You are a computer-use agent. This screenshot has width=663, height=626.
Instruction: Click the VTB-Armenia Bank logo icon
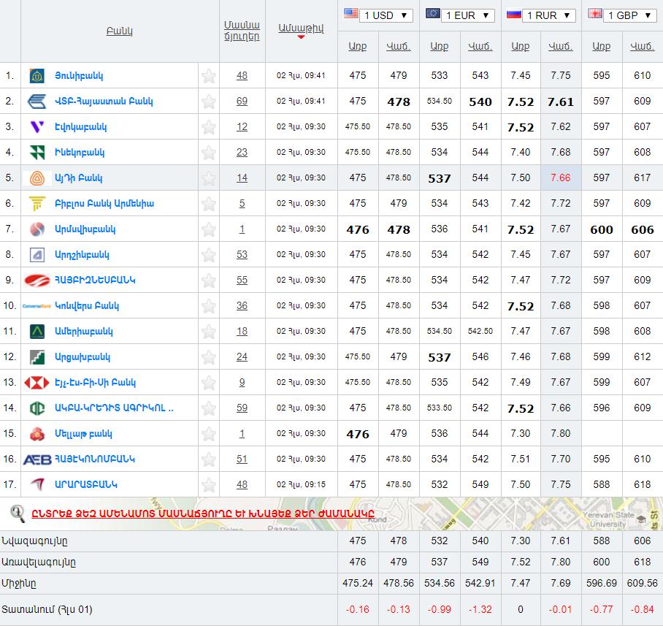pyautogui.click(x=37, y=102)
